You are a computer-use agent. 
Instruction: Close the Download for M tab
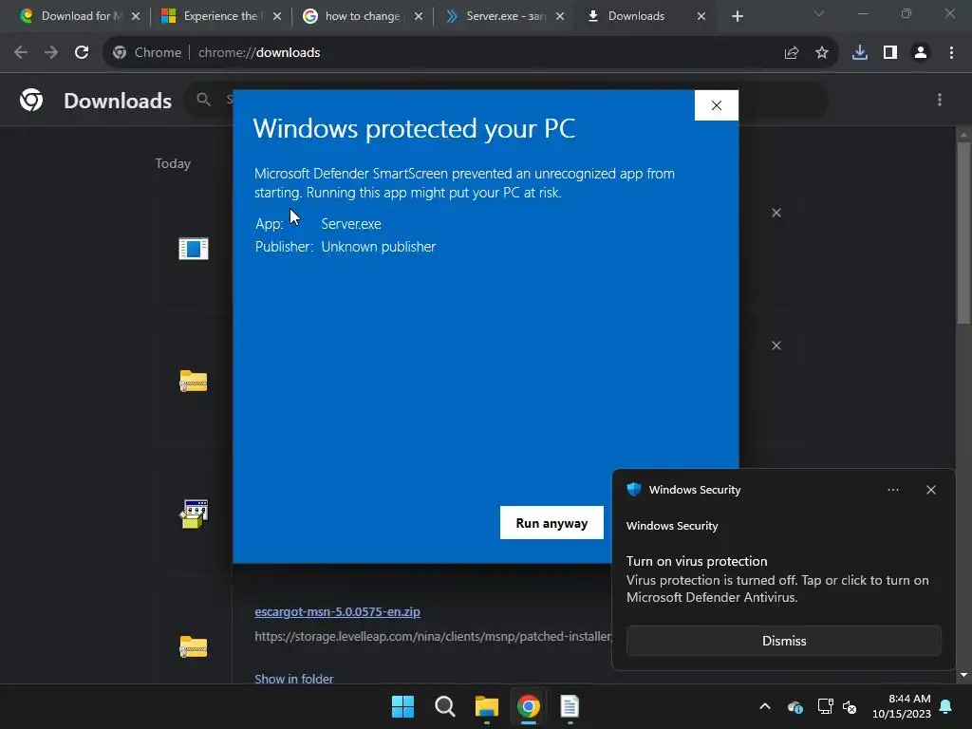click(136, 16)
